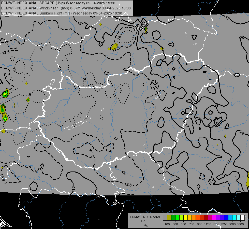Click the CAPE label in legend

tap(145, 221)
